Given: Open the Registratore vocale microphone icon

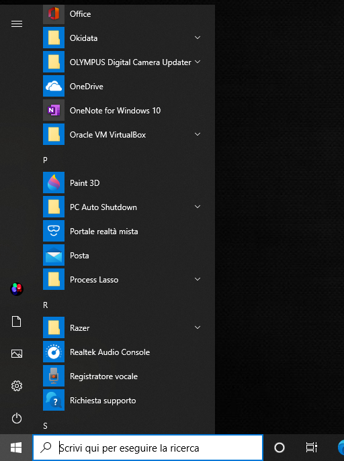Looking at the screenshot, I should coord(54,376).
